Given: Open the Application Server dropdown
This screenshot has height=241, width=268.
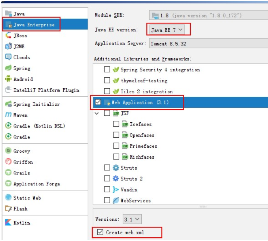Looking at the screenshot, I should 209,44.
